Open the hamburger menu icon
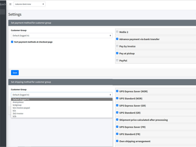This screenshot has width=196, height=147. (10, 4)
